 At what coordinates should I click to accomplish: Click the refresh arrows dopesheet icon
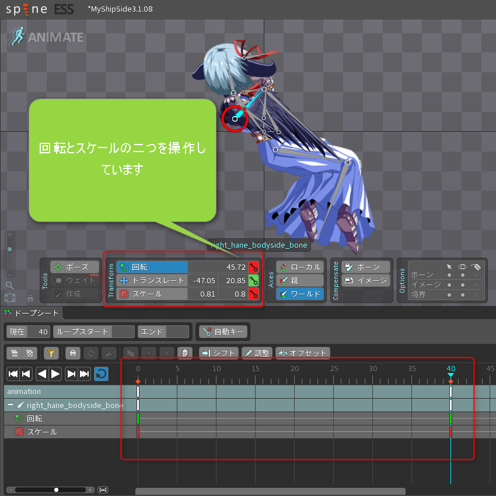[x=91, y=353]
